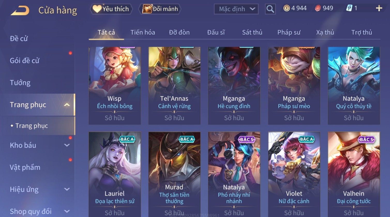Tap the blue voucher ticket icon
This screenshot has width=390, height=217.
click(x=349, y=8)
